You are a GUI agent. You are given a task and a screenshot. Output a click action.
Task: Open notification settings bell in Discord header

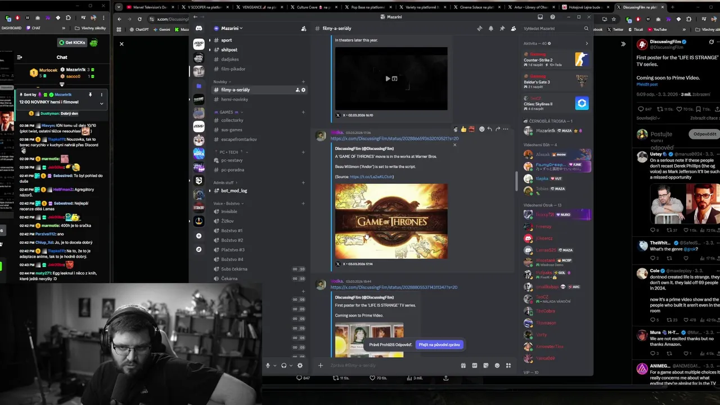[x=491, y=28]
